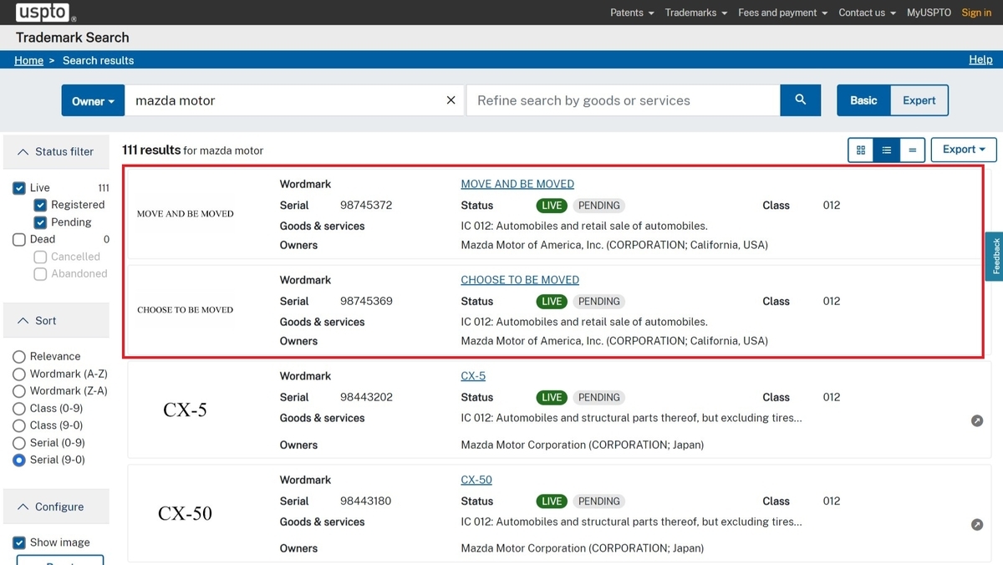The height and width of the screenshot is (565, 1003).
Task: Open the Help link
Action: coord(980,59)
